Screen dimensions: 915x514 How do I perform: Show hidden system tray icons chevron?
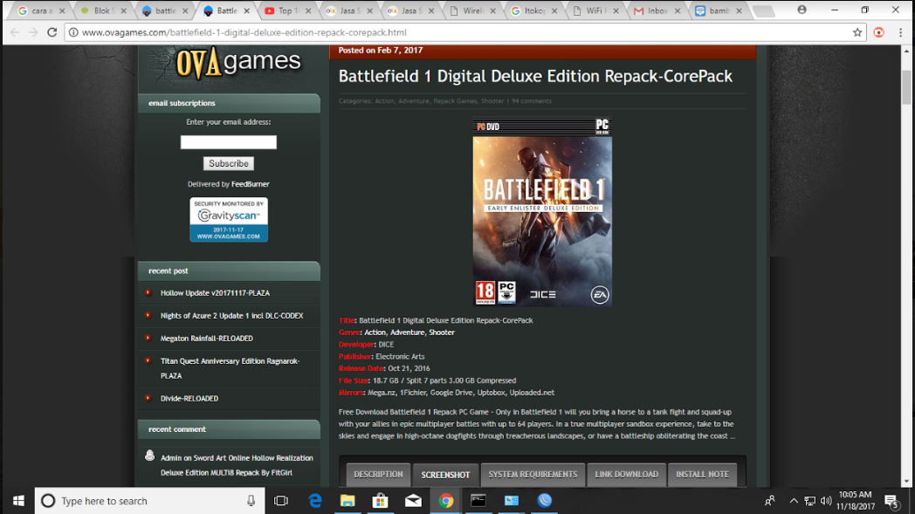(x=794, y=501)
